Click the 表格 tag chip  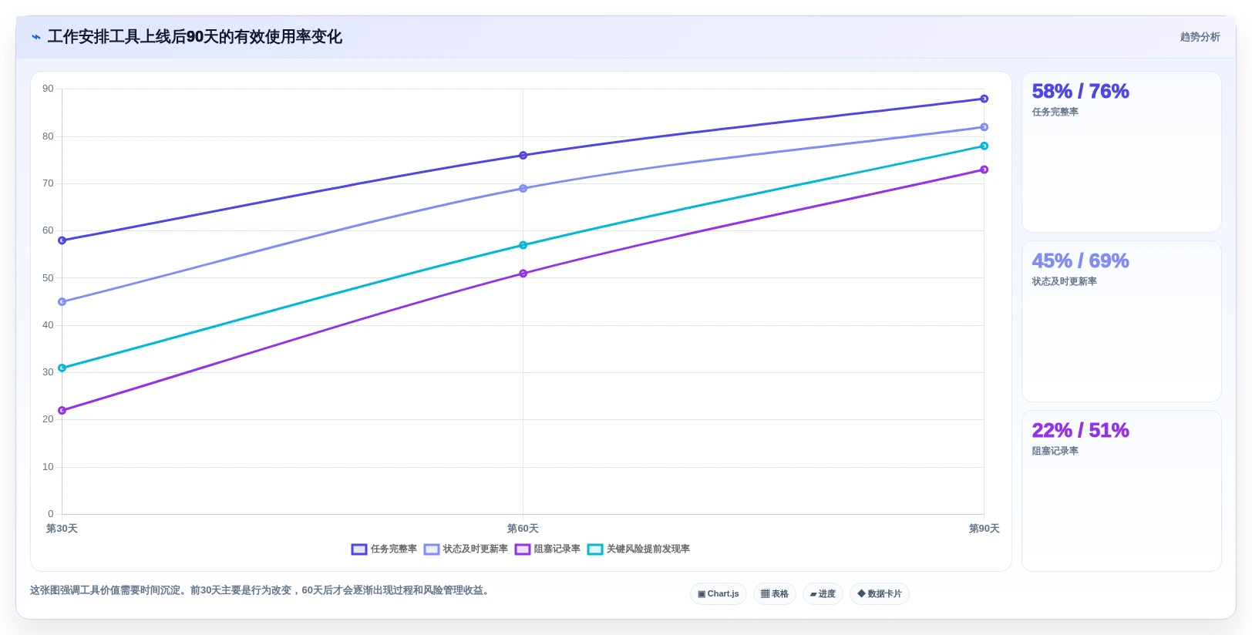coord(775,594)
